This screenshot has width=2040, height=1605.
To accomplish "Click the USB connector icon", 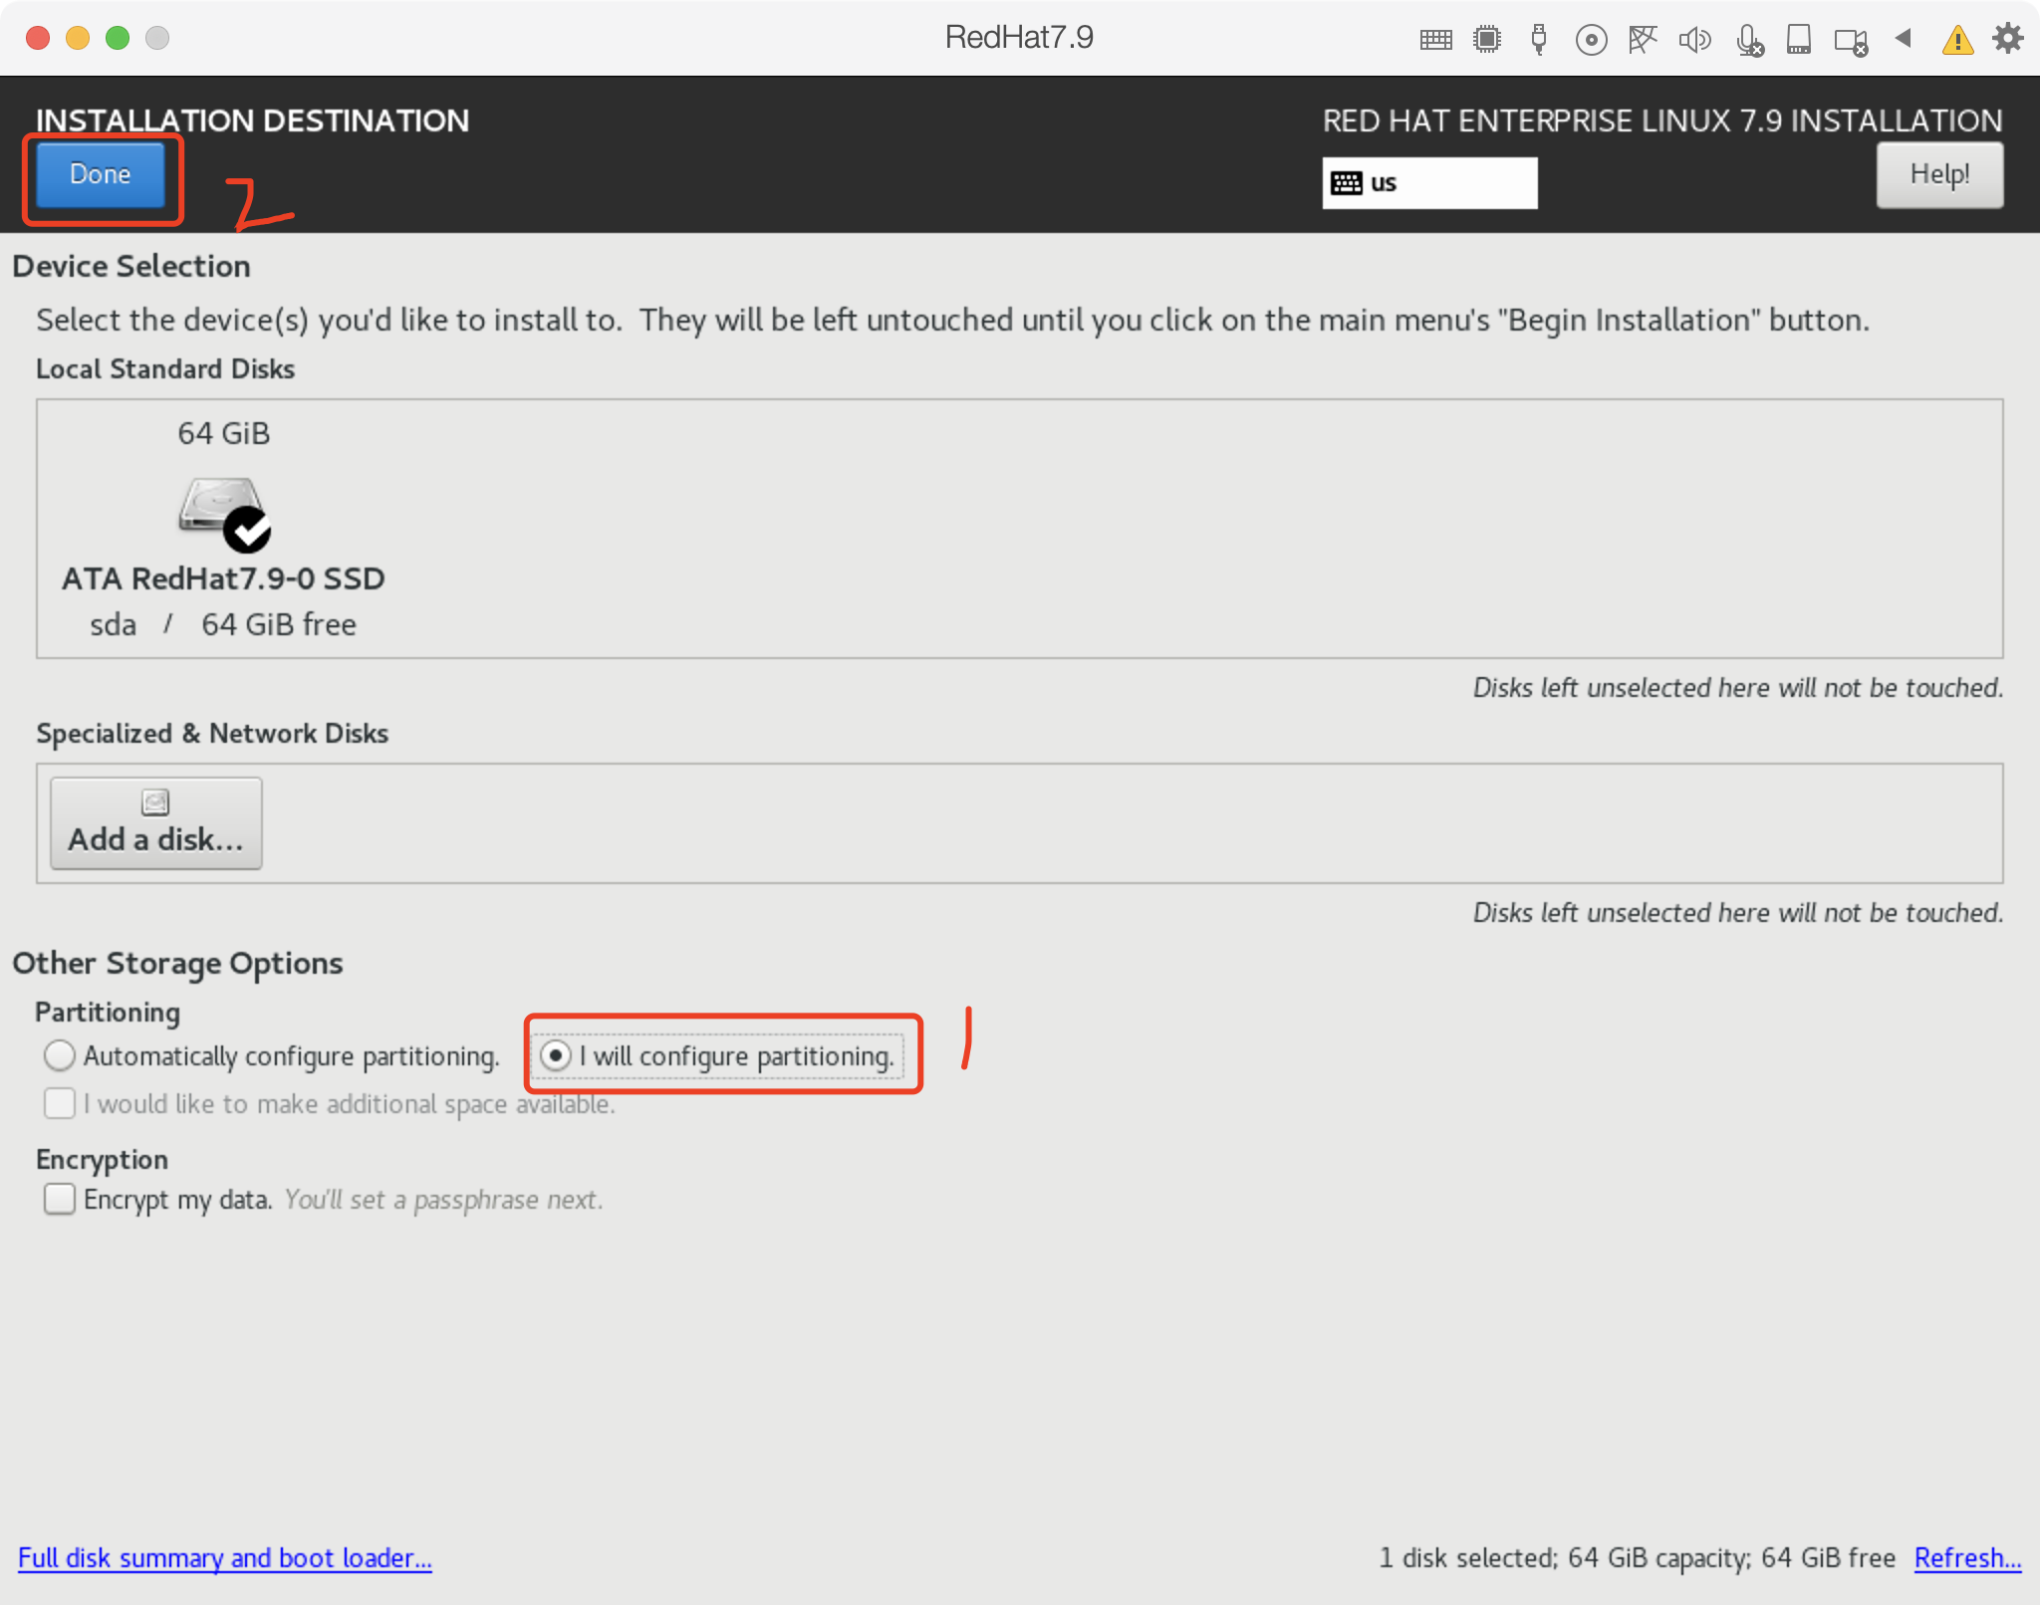I will tap(1539, 40).
